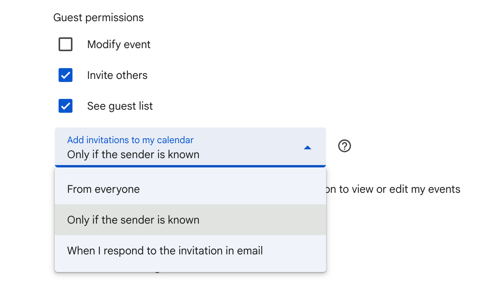The image size is (498, 284).
Task: Open the help icon beside the invitations dropdown
Action: click(x=344, y=146)
